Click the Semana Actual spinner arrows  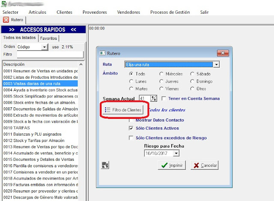[x=154, y=99]
